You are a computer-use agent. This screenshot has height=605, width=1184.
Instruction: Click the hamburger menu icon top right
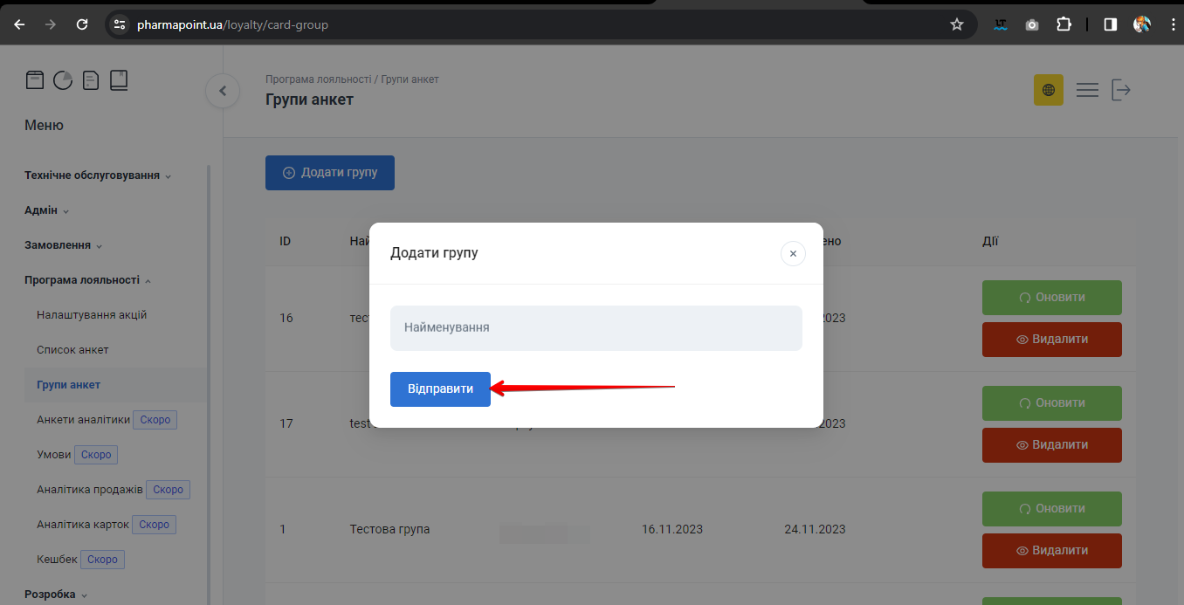pyautogui.click(x=1086, y=90)
